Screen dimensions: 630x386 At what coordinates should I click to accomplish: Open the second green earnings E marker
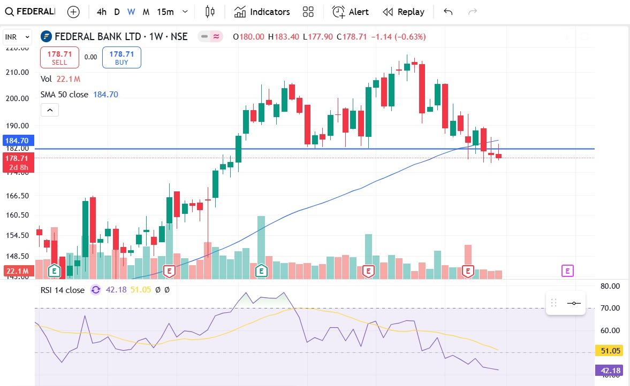(x=261, y=271)
